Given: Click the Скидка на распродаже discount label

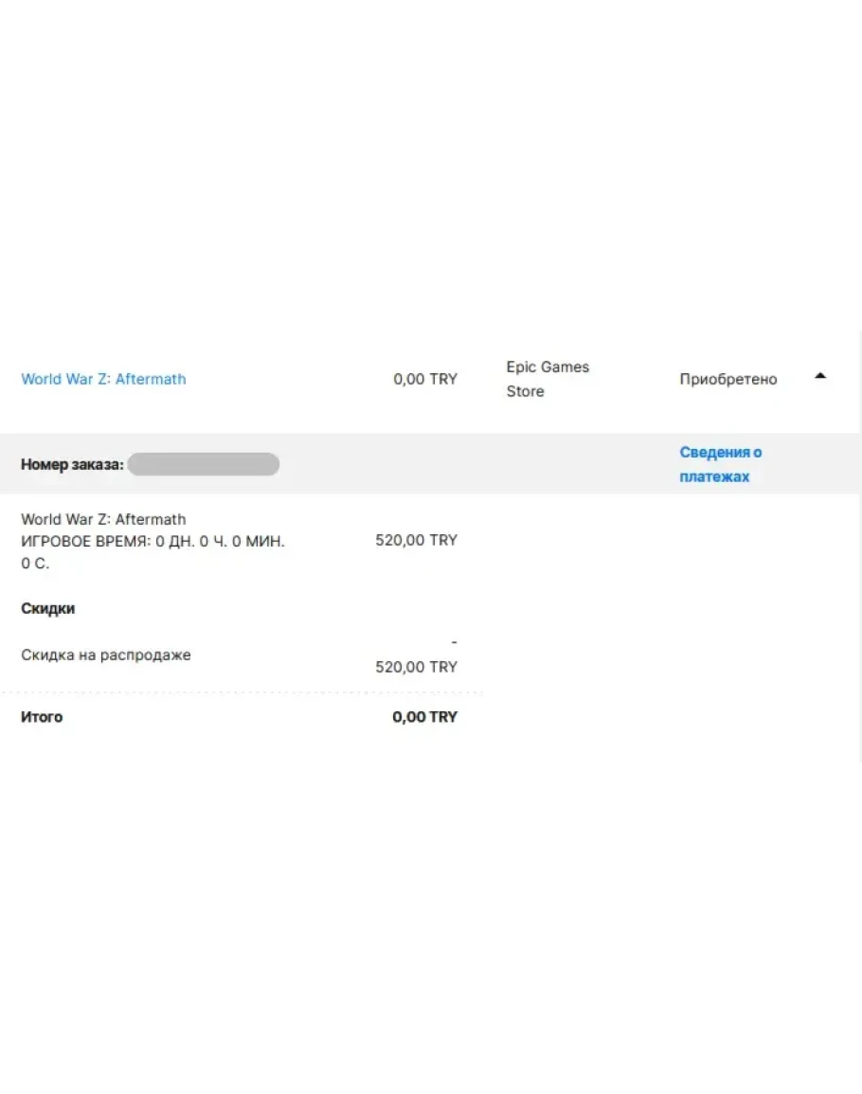Looking at the screenshot, I should (x=105, y=655).
